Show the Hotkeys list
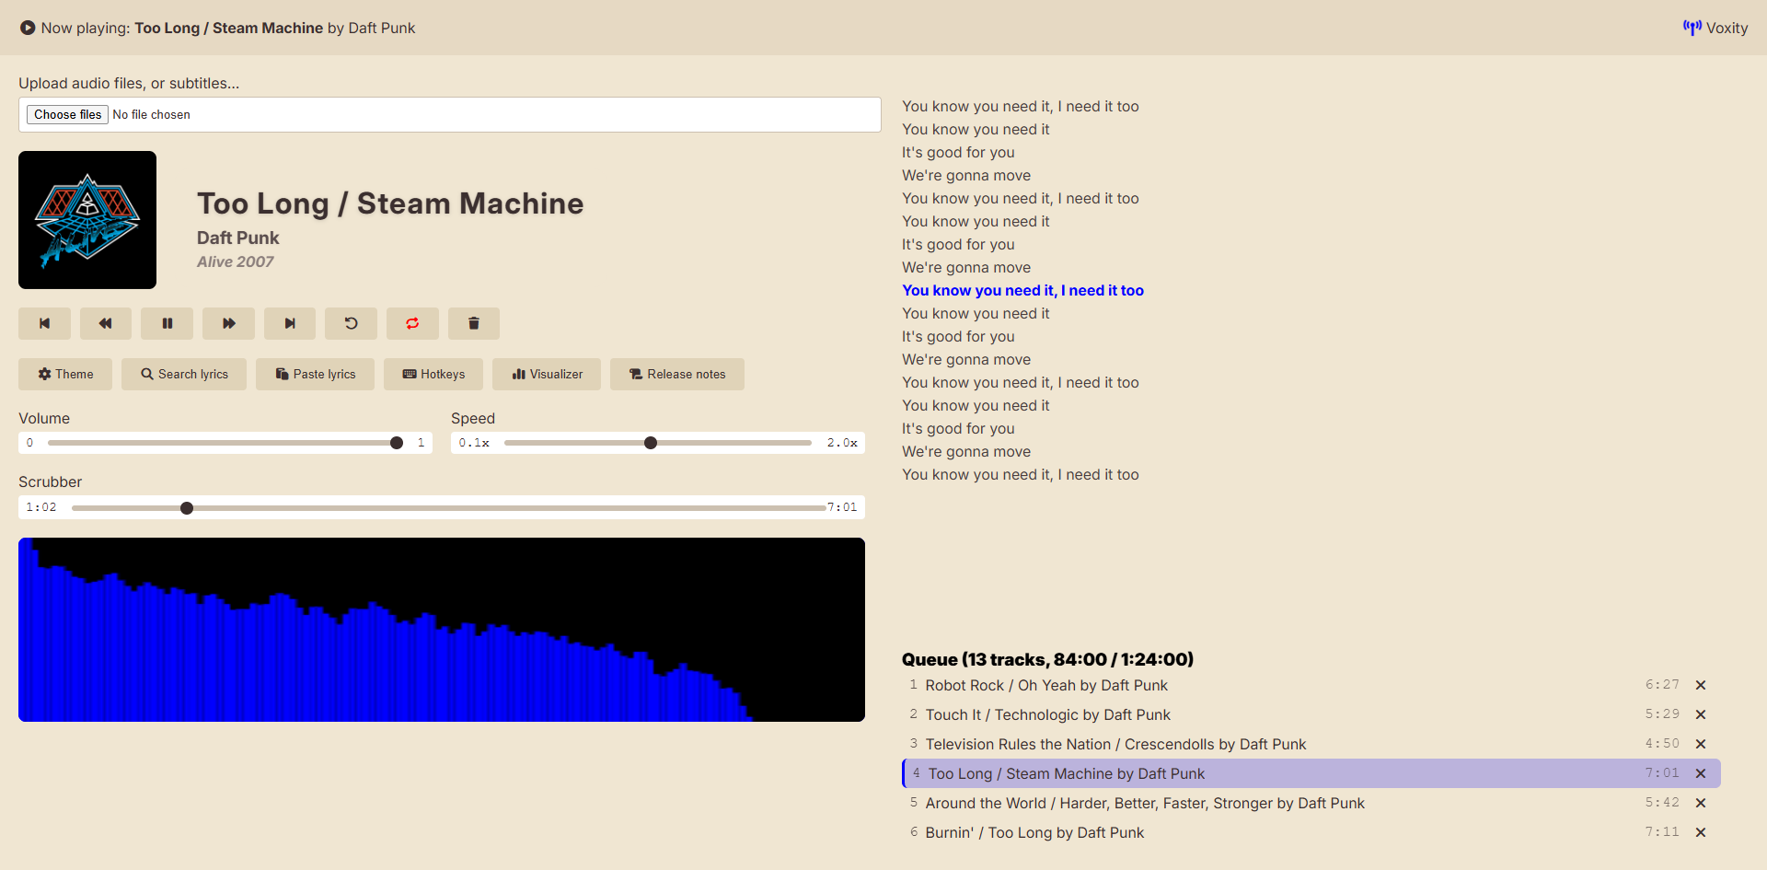Image resolution: width=1767 pixels, height=870 pixels. pyautogui.click(x=433, y=374)
